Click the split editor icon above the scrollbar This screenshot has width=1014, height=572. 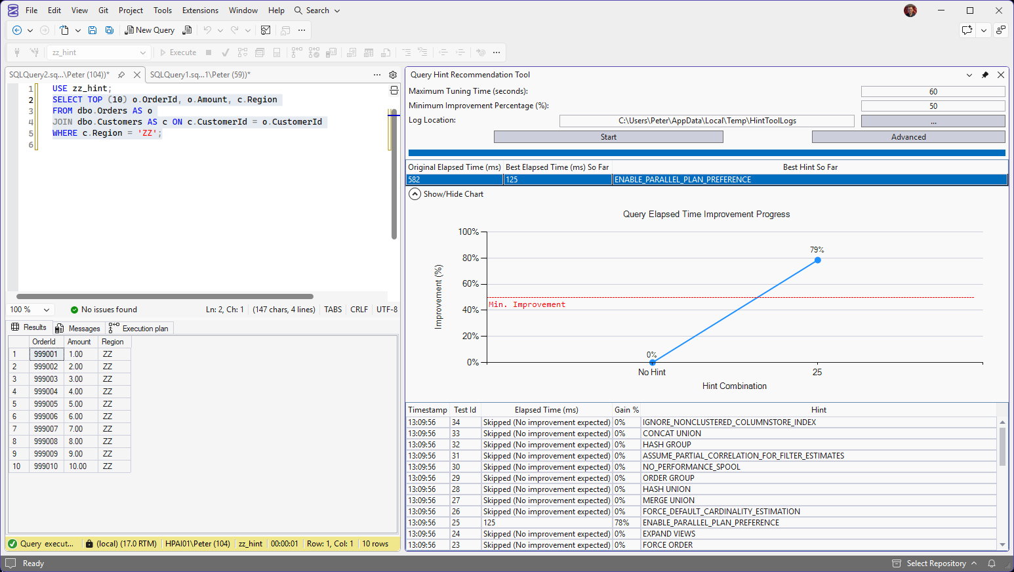(x=394, y=90)
